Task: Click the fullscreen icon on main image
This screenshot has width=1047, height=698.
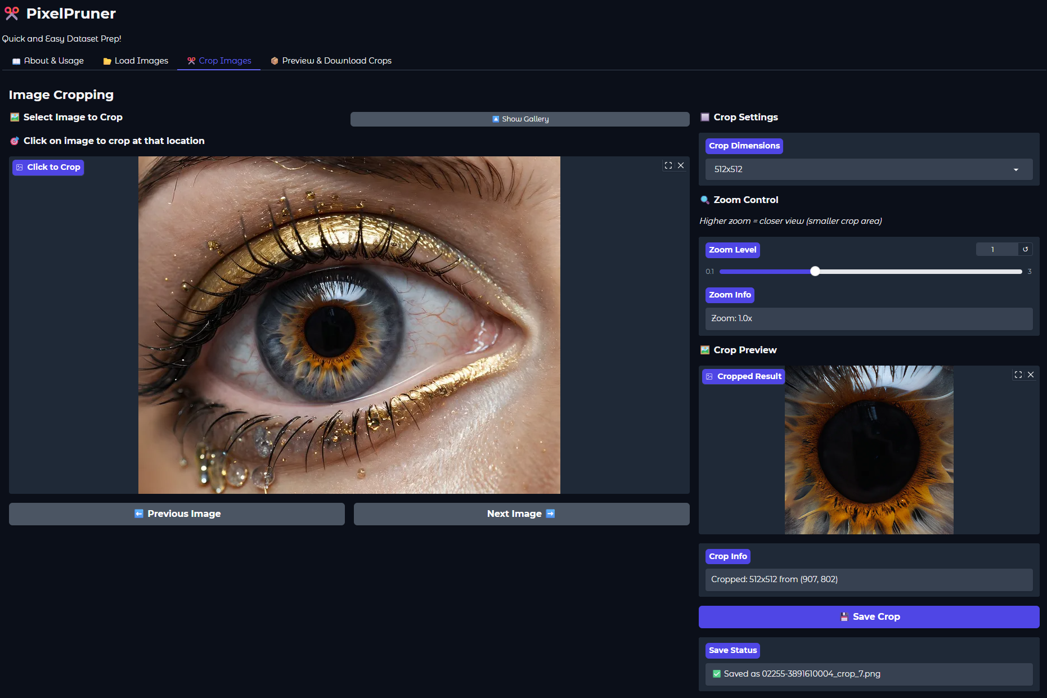Action: 668,165
